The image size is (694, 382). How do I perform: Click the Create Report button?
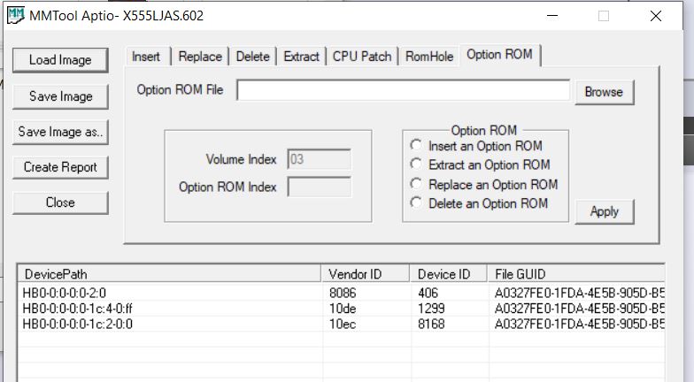tap(60, 167)
